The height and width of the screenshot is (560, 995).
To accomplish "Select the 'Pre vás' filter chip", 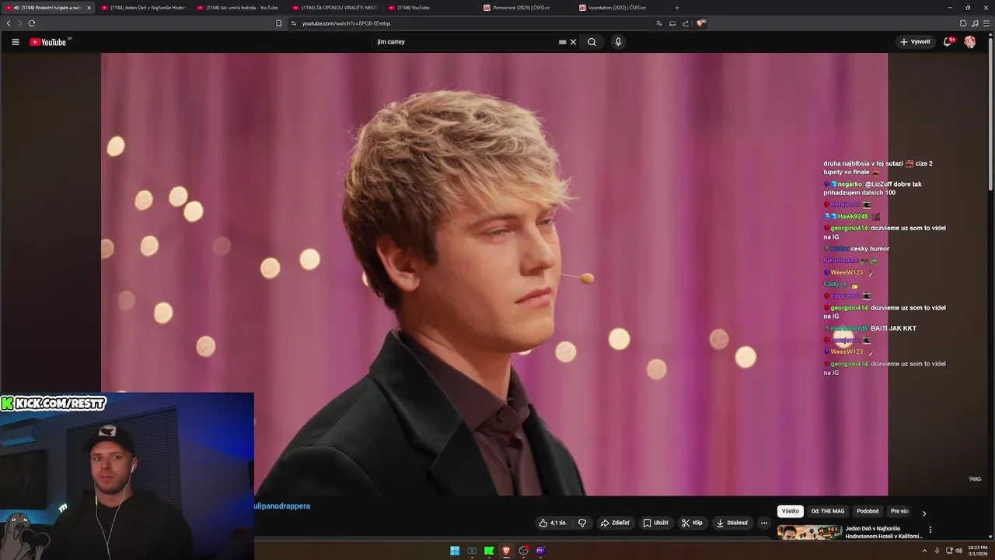I will click(899, 511).
